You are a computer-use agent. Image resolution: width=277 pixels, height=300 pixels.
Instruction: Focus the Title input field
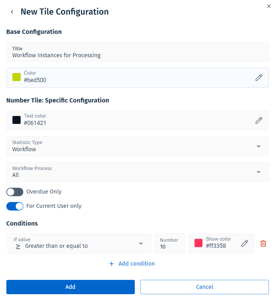(x=137, y=55)
